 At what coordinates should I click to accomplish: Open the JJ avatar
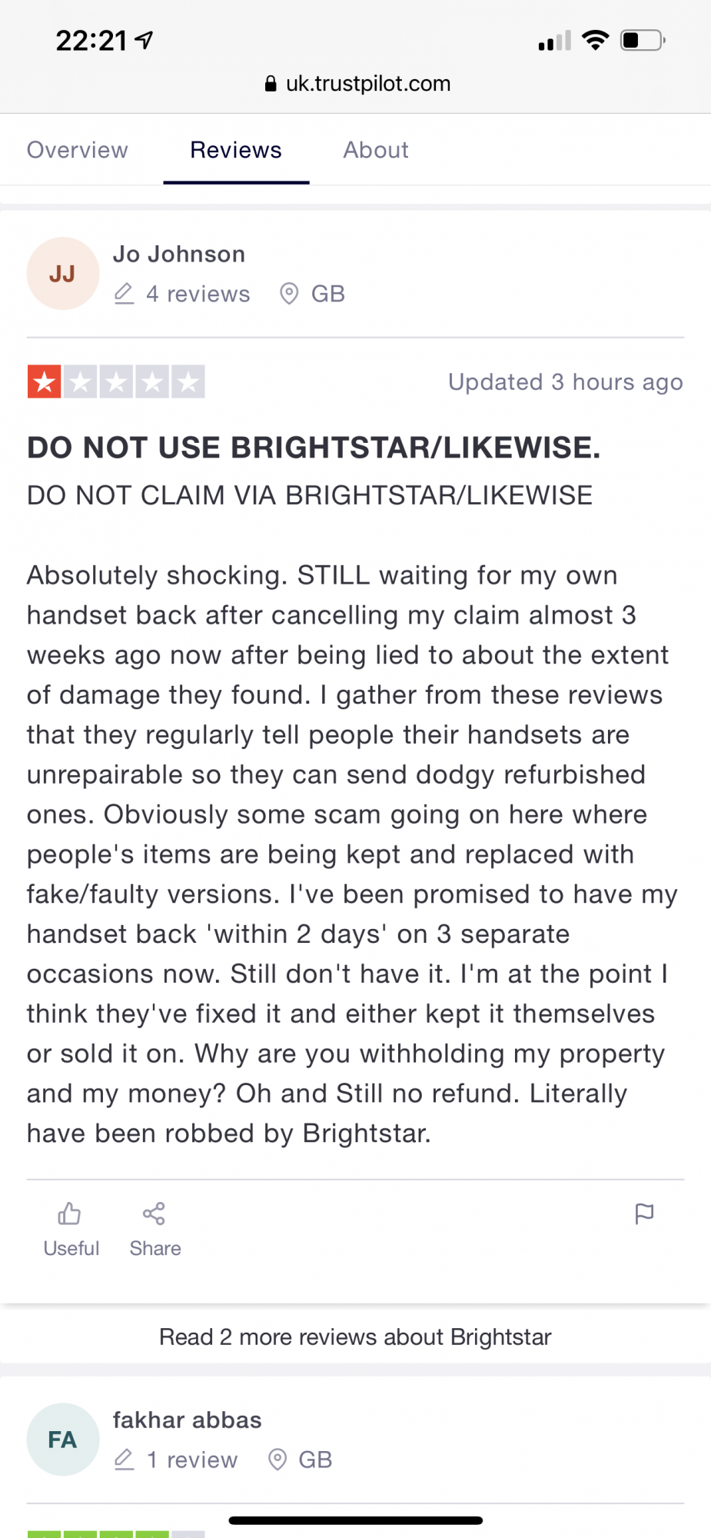63,274
